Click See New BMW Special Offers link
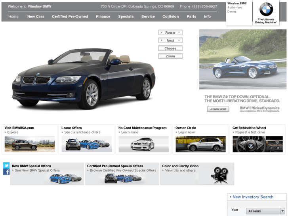Image resolution: width=288 pixels, height=216 pixels. coord(37,170)
